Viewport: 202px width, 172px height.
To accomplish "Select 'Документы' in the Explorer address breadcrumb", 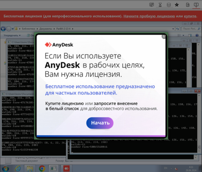I will (x=46, y=29).
